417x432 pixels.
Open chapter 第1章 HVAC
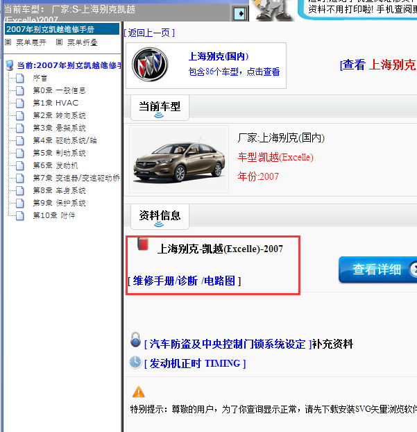[x=56, y=103]
